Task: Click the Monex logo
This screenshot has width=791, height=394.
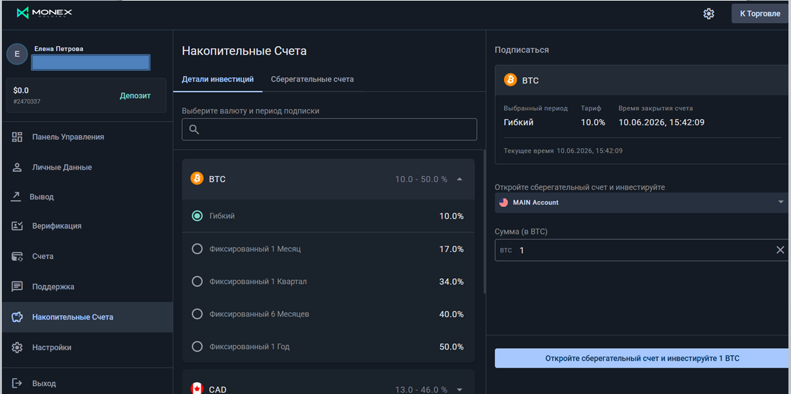Action: 44,13
